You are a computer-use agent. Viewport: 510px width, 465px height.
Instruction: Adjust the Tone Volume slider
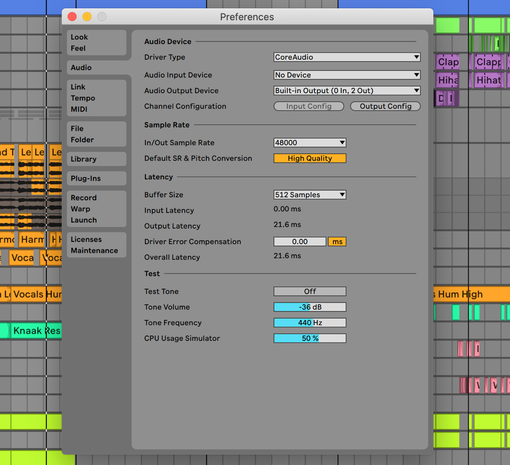pos(310,307)
